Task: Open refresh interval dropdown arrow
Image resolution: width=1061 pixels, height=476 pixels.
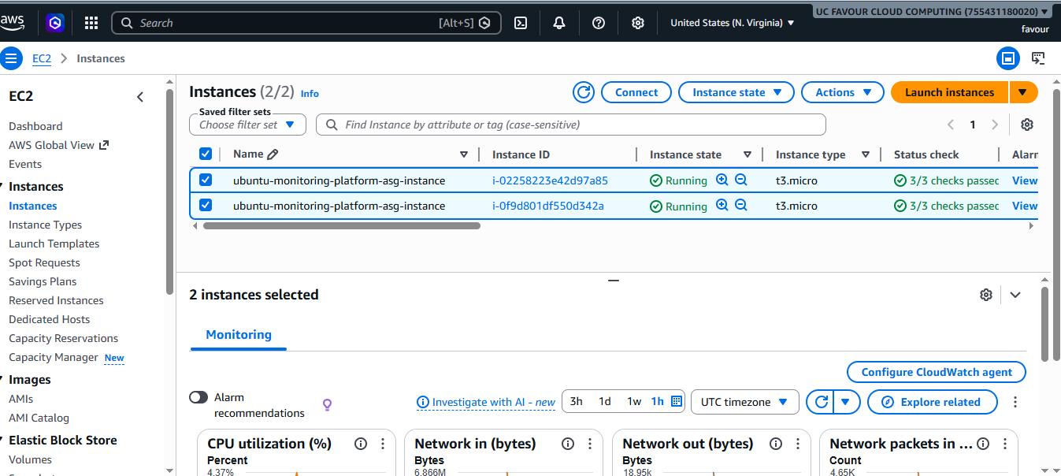Action: point(845,402)
